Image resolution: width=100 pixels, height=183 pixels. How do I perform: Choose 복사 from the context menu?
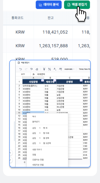(47, 116)
